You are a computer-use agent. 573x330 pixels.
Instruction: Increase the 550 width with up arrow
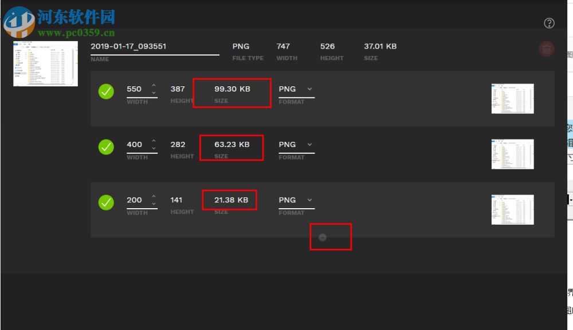pyautogui.click(x=154, y=86)
